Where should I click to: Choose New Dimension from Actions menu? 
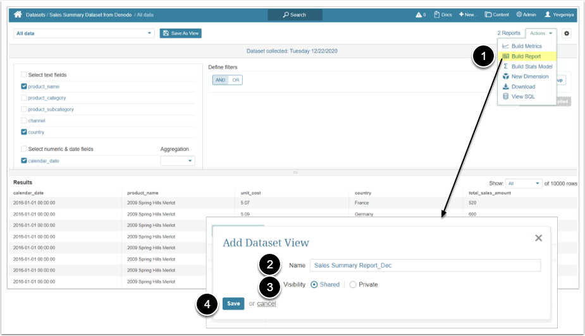click(x=526, y=76)
